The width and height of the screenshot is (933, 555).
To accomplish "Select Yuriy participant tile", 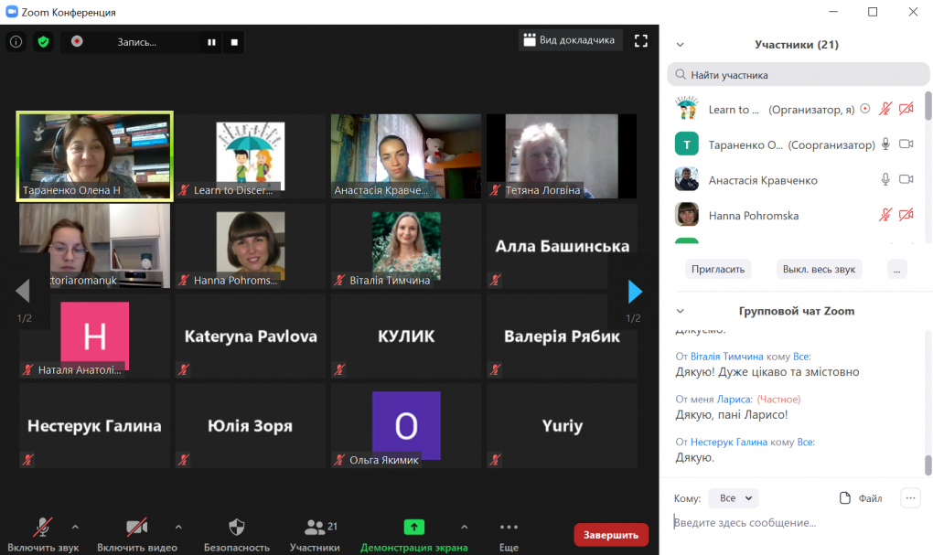I will 562,425.
